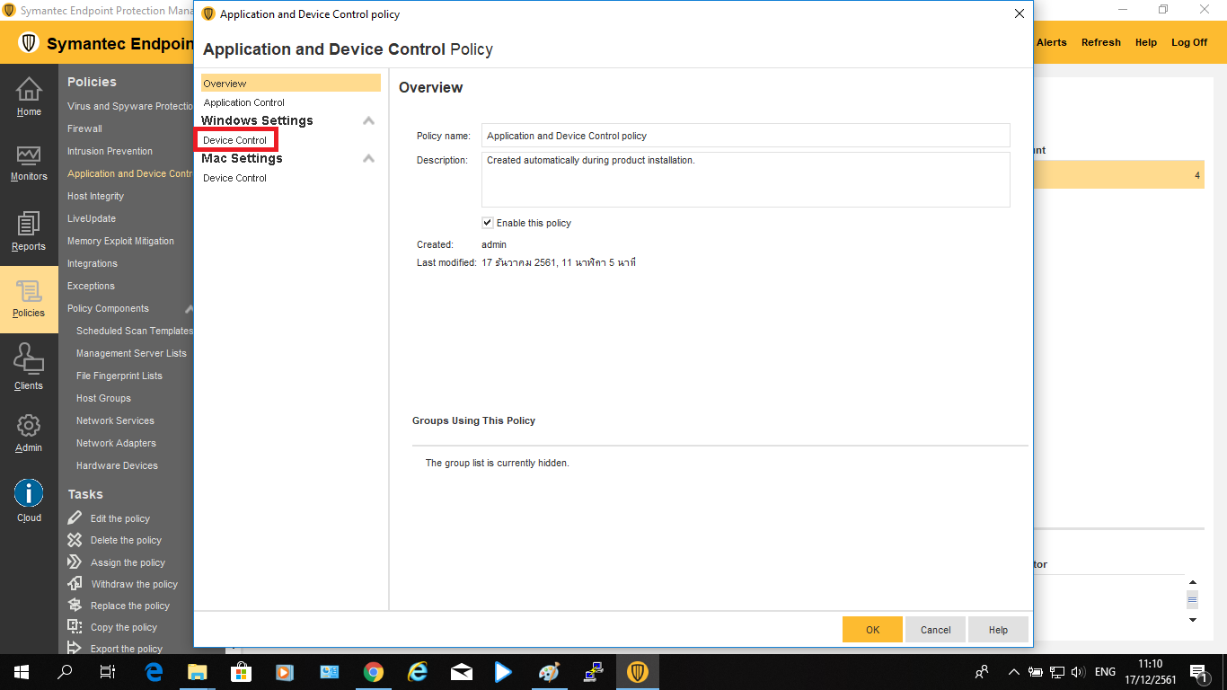The width and height of the screenshot is (1227, 690).
Task: Open the Monitors sidebar icon
Action: pos(29,156)
